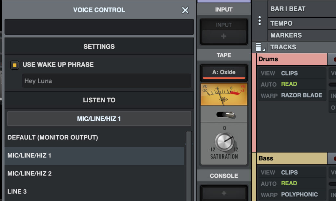Image resolution: width=336 pixels, height=201 pixels.
Task: Open the Bass VIEW CLIPS dropdown
Action: (292, 173)
